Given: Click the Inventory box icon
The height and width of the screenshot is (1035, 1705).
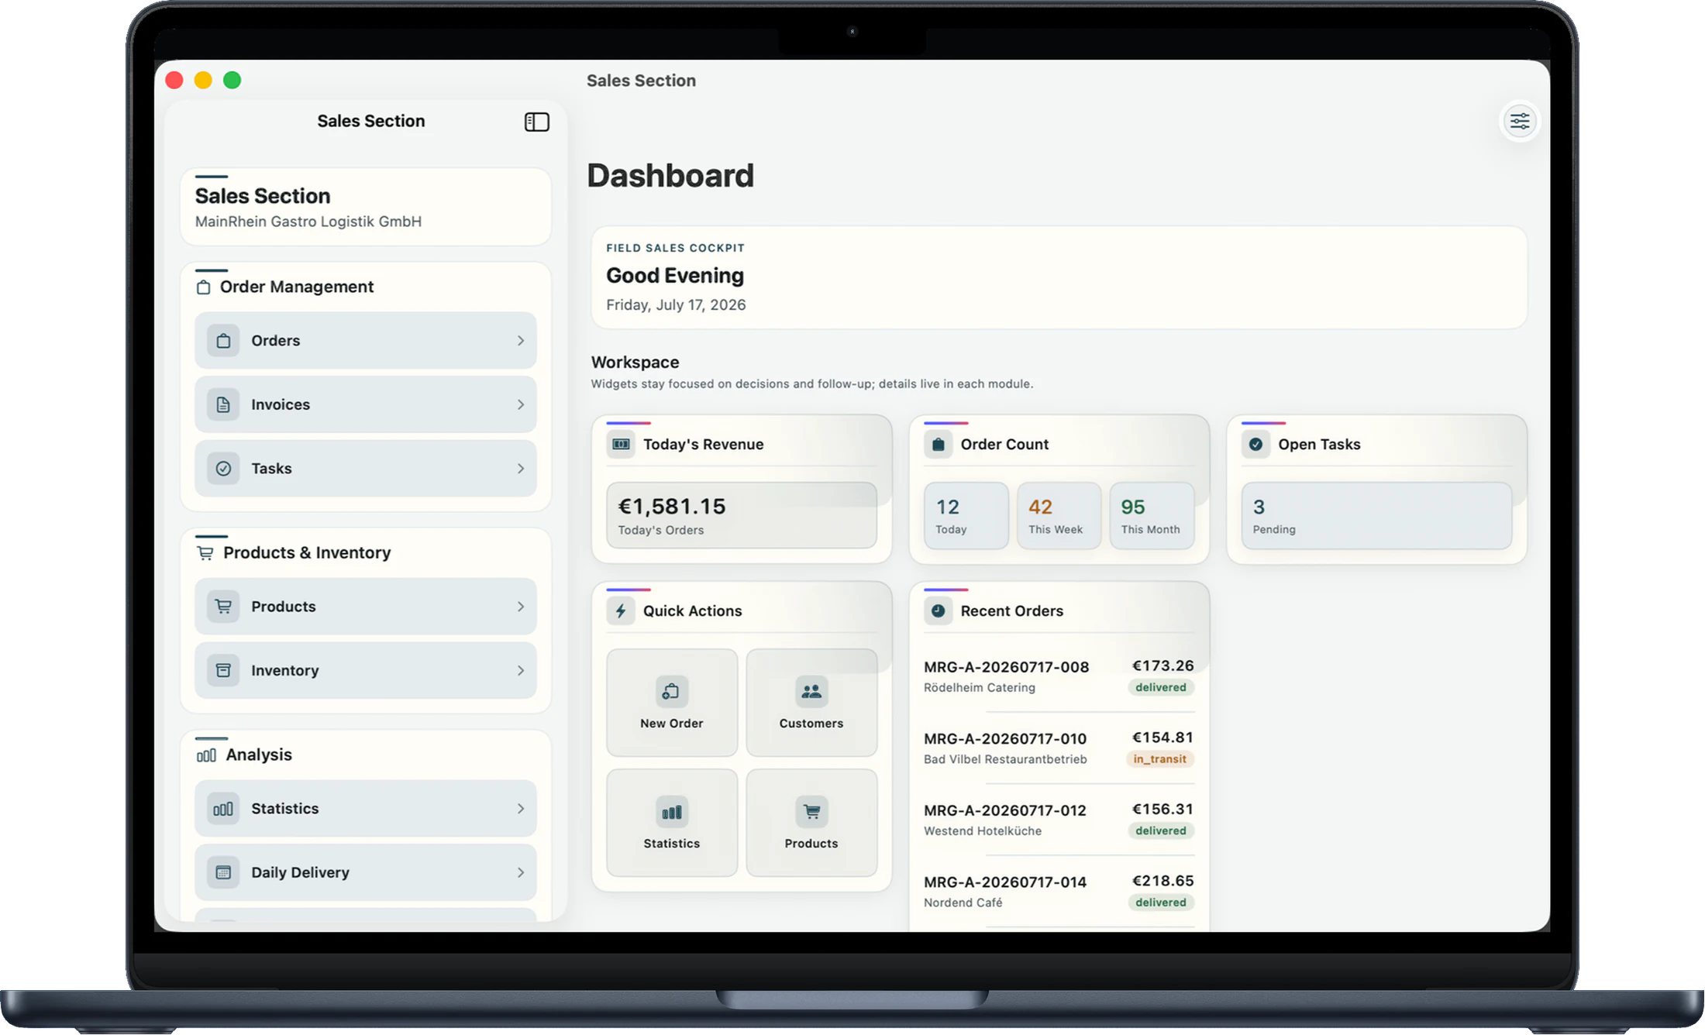Looking at the screenshot, I should click(223, 671).
